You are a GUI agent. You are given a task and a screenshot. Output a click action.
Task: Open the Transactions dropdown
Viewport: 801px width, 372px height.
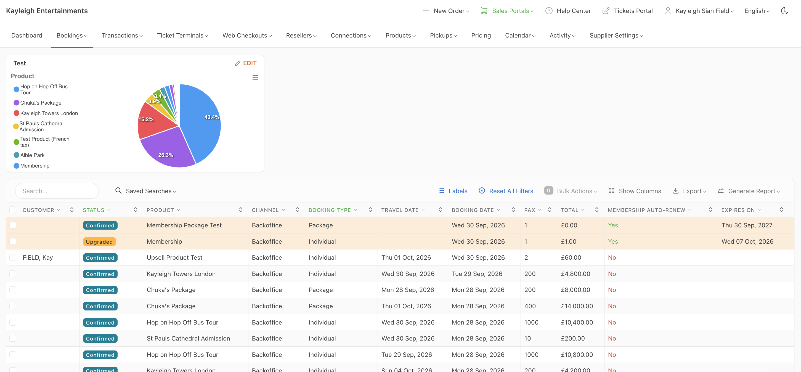[x=122, y=35]
